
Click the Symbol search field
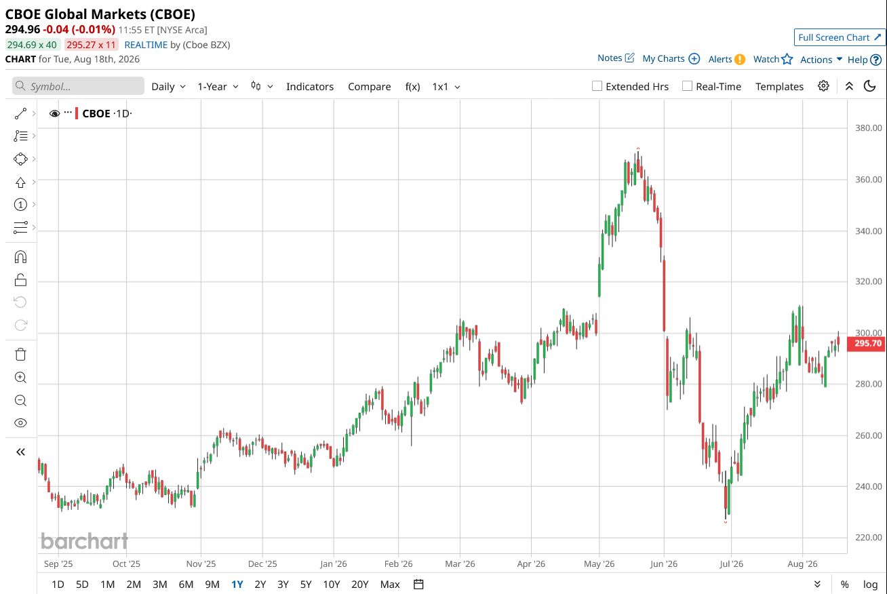tap(78, 86)
